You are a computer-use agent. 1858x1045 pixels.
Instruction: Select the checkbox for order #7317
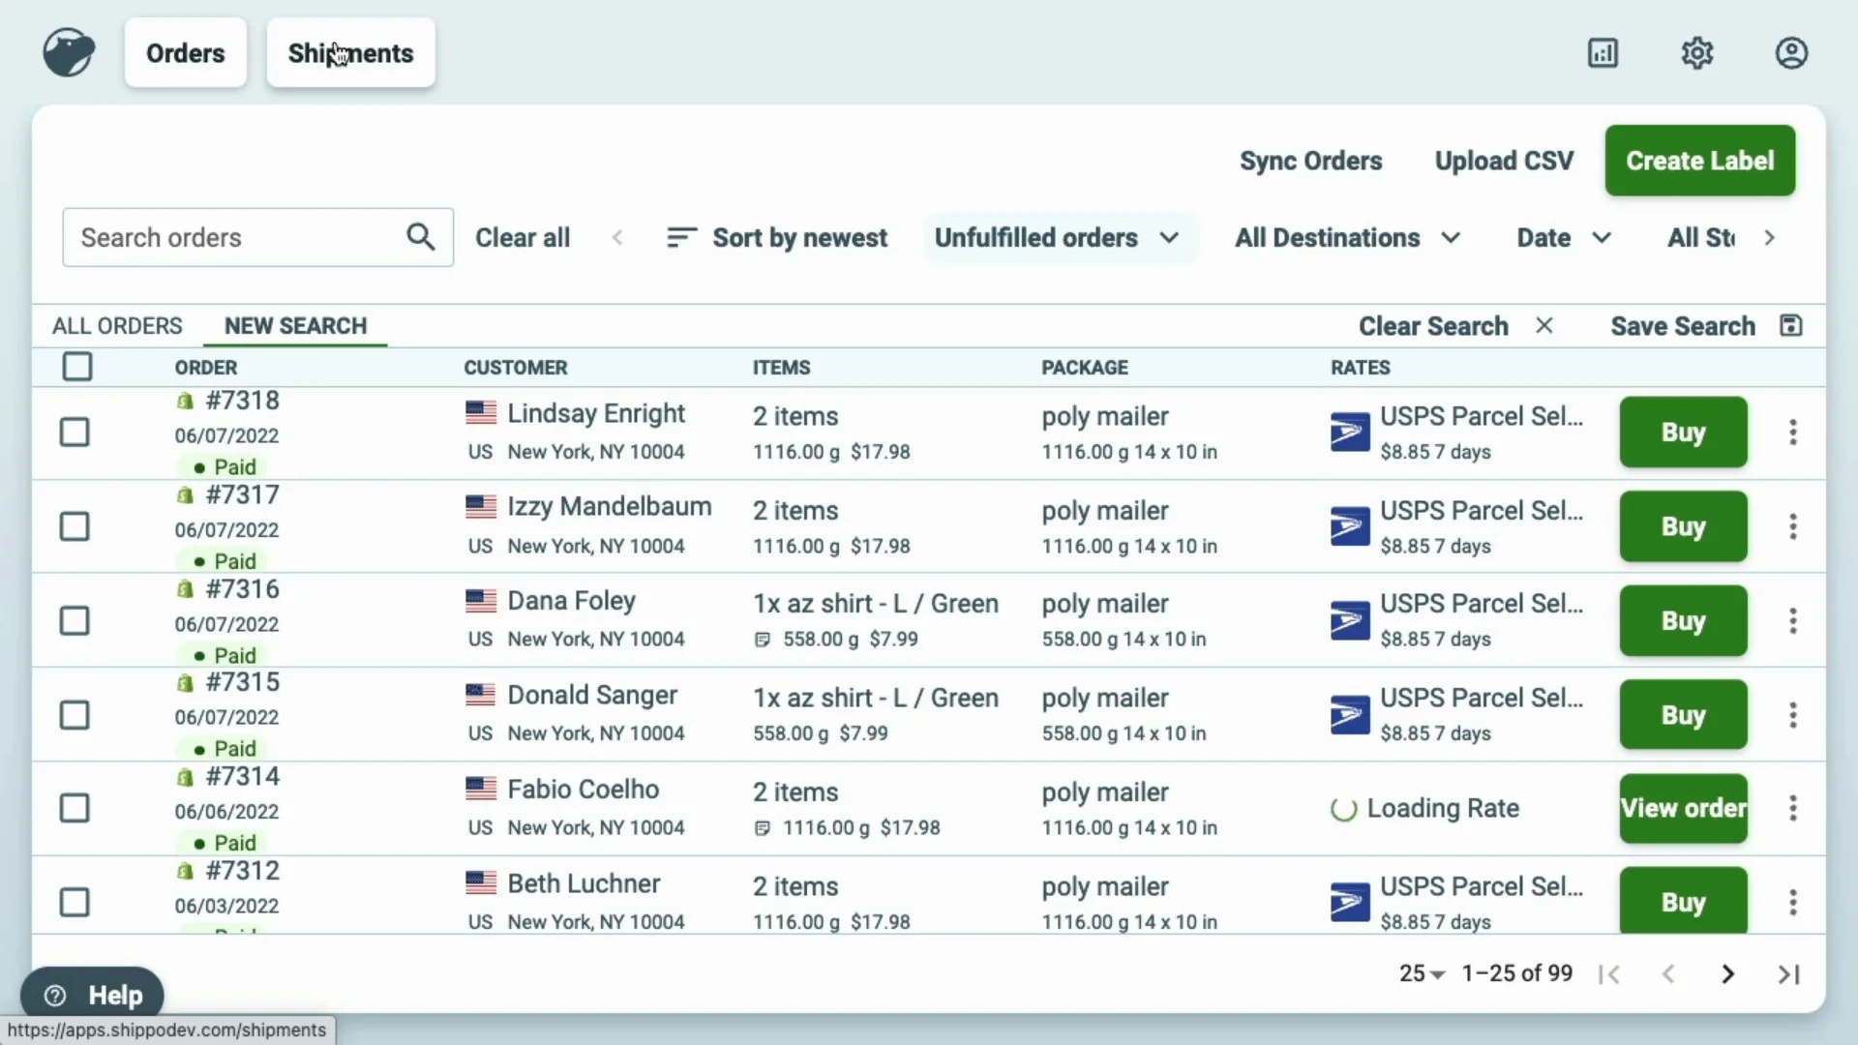pyautogui.click(x=75, y=526)
